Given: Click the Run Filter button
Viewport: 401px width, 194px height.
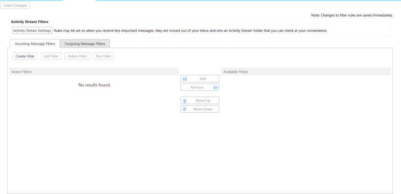Looking at the screenshot, I should coord(103,56).
